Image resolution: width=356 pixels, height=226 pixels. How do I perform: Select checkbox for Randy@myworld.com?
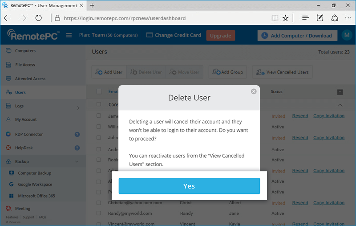(99, 214)
